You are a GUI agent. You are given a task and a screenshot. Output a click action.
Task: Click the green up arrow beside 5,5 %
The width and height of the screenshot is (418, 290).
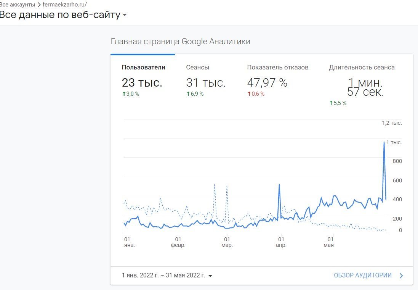[331, 103]
